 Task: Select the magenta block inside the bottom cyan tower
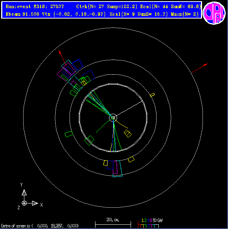[x=115, y=167]
